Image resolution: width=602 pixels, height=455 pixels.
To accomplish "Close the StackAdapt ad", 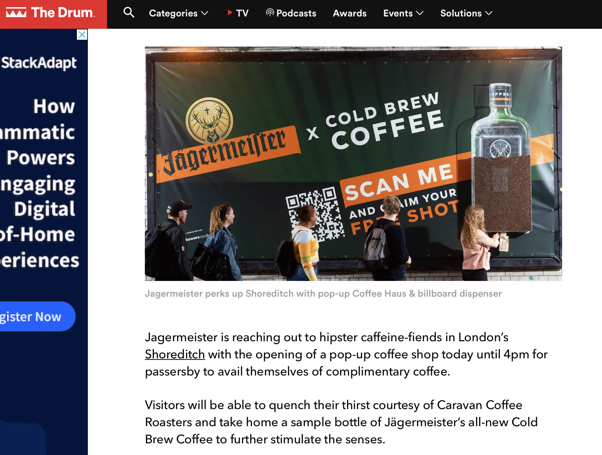I will coord(82,35).
